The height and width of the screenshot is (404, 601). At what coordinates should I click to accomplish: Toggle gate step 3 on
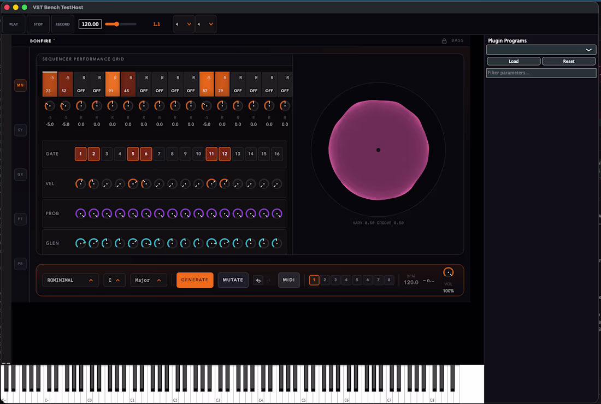(x=107, y=154)
